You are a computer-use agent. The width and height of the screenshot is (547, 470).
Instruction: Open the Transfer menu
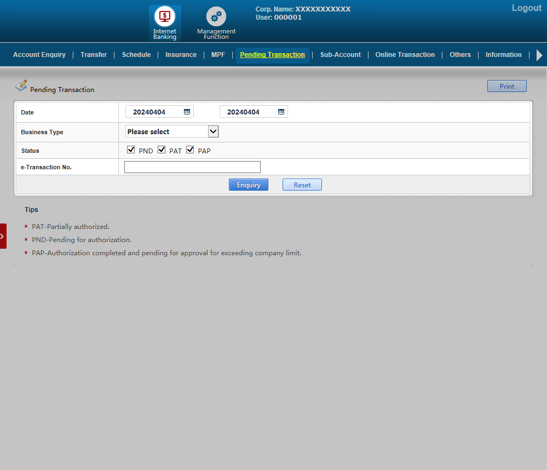(94, 55)
